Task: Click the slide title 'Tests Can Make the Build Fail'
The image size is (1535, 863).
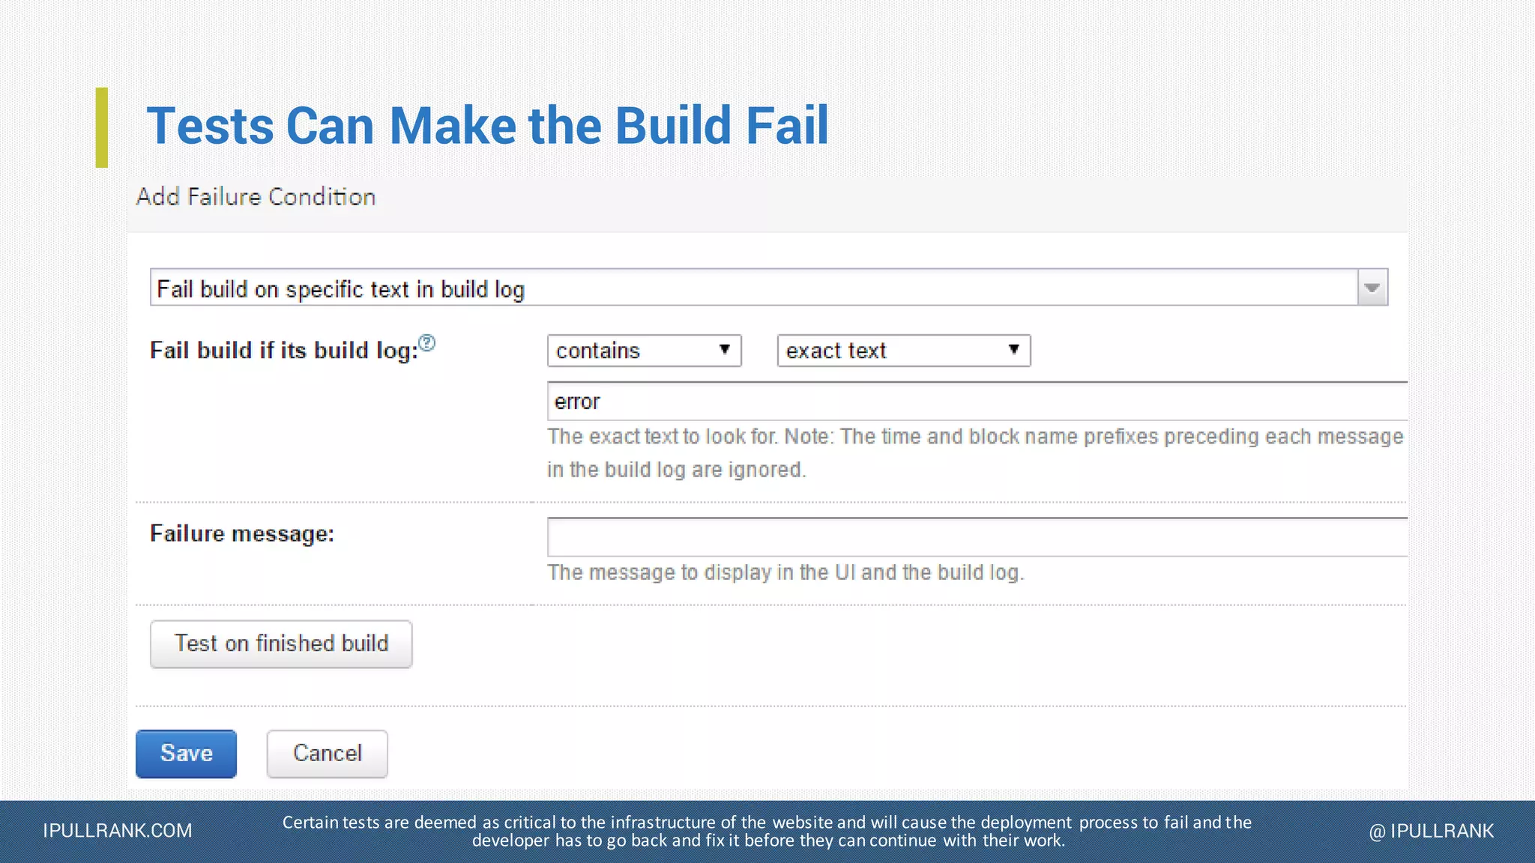Action: coord(487,125)
